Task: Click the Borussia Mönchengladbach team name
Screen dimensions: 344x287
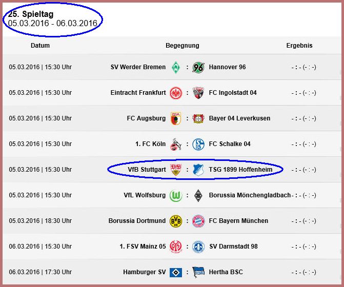Action: (x=250, y=195)
